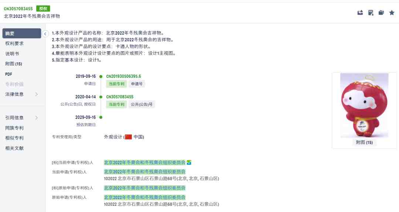Screen dimensions: 399x212
Task: Click the 授权 status badge
Action: tap(43, 8)
